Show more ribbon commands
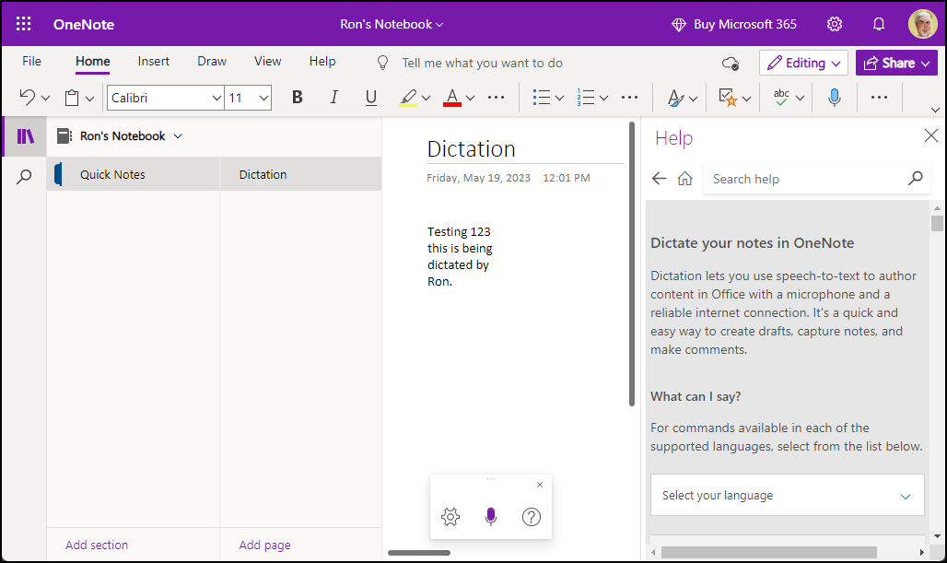The height and width of the screenshot is (563, 947). [880, 98]
